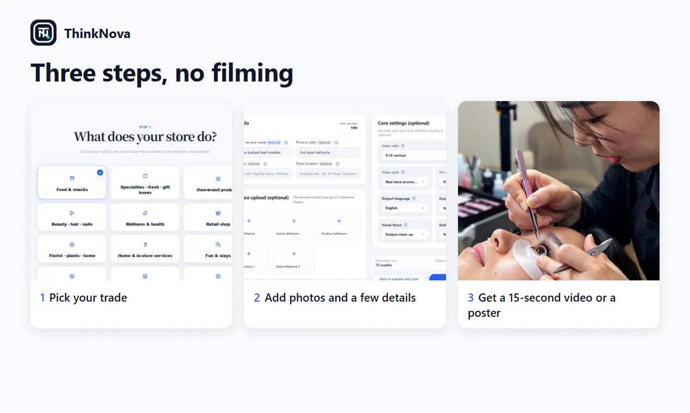Click the field containing braised beef noodles
Screen dimensions: 690x413
(x=268, y=153)
